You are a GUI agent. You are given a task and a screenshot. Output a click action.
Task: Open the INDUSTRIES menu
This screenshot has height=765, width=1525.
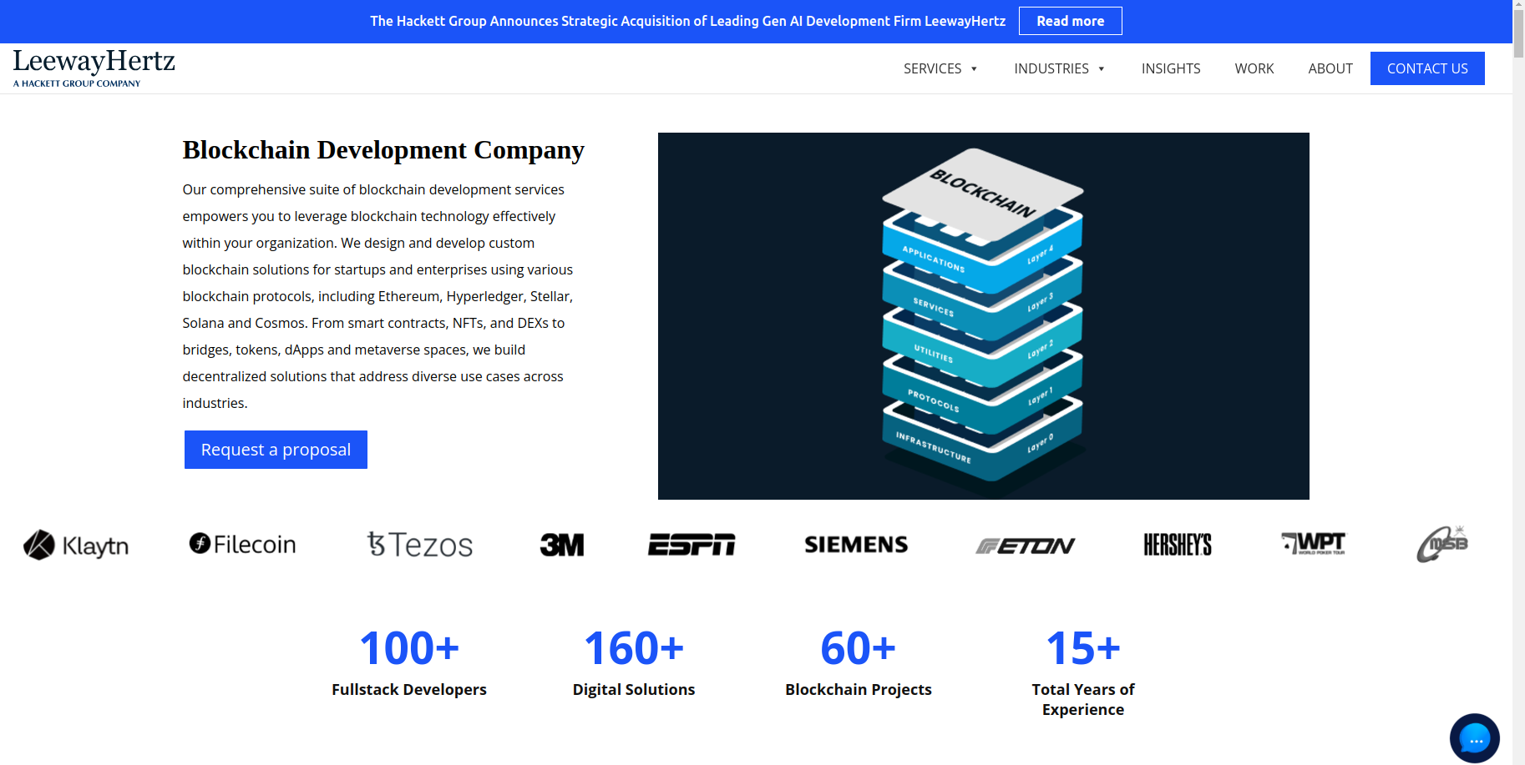[x=1051, y=68]
